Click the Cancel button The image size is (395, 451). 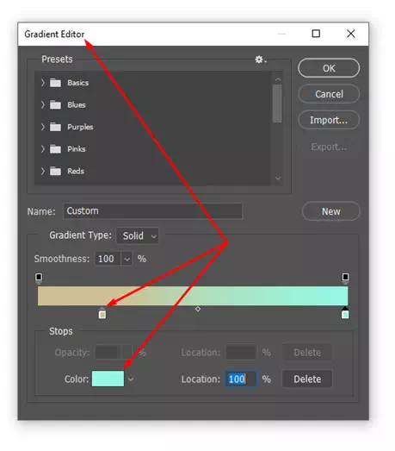pos(329,94)
